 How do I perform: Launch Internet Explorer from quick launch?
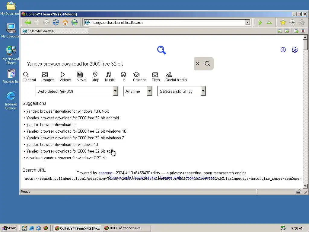tap(31, 228)
